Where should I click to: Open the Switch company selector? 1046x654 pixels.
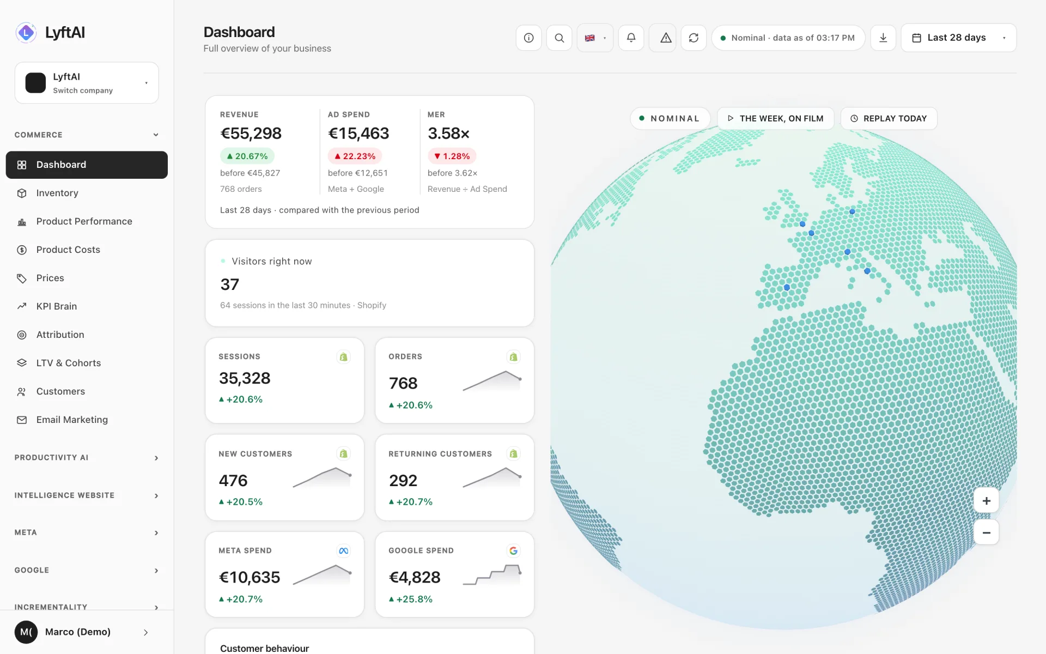point(87,83)
